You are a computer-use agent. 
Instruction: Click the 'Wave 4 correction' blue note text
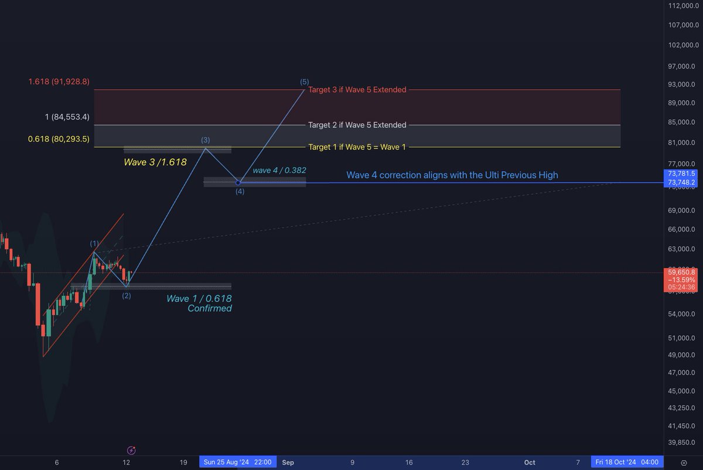[x=452, y=175]
